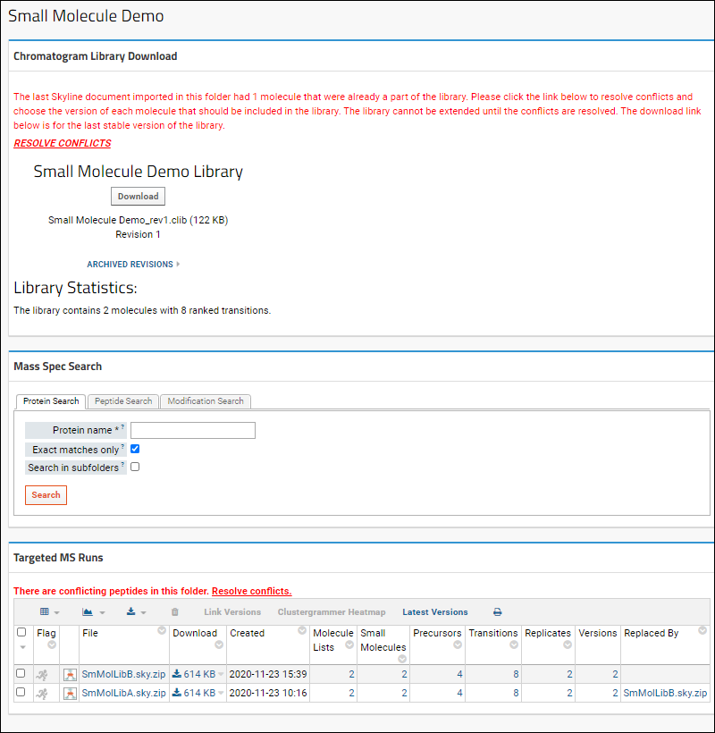Image resolution: width=715 pixels, height=733 pixels.
Task: Open the Replaced By SmMolLibB.sky.zip link
Action: pyautogui.click(x=665, y=693)
